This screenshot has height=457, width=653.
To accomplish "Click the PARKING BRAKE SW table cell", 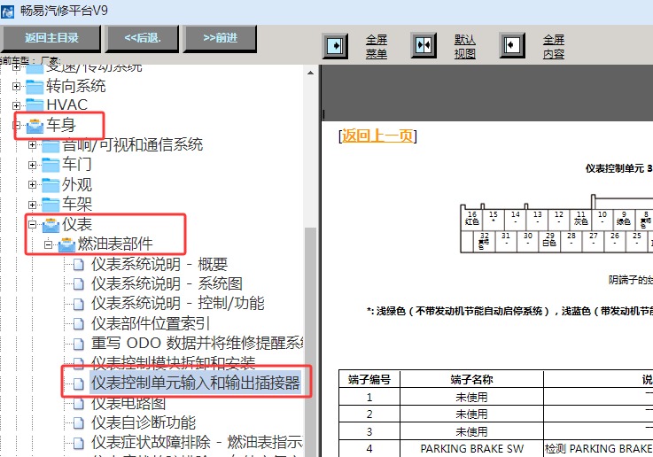I will [472, 449].
